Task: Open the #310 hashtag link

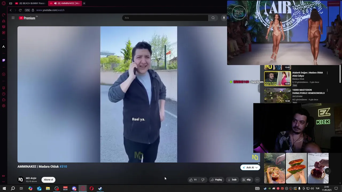Action: [x=63, y=166]
